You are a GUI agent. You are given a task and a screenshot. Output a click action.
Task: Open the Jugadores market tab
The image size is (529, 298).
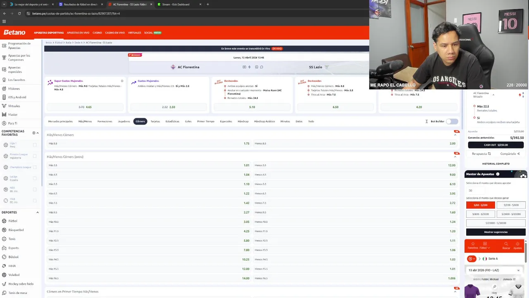[x=124, y=121]
